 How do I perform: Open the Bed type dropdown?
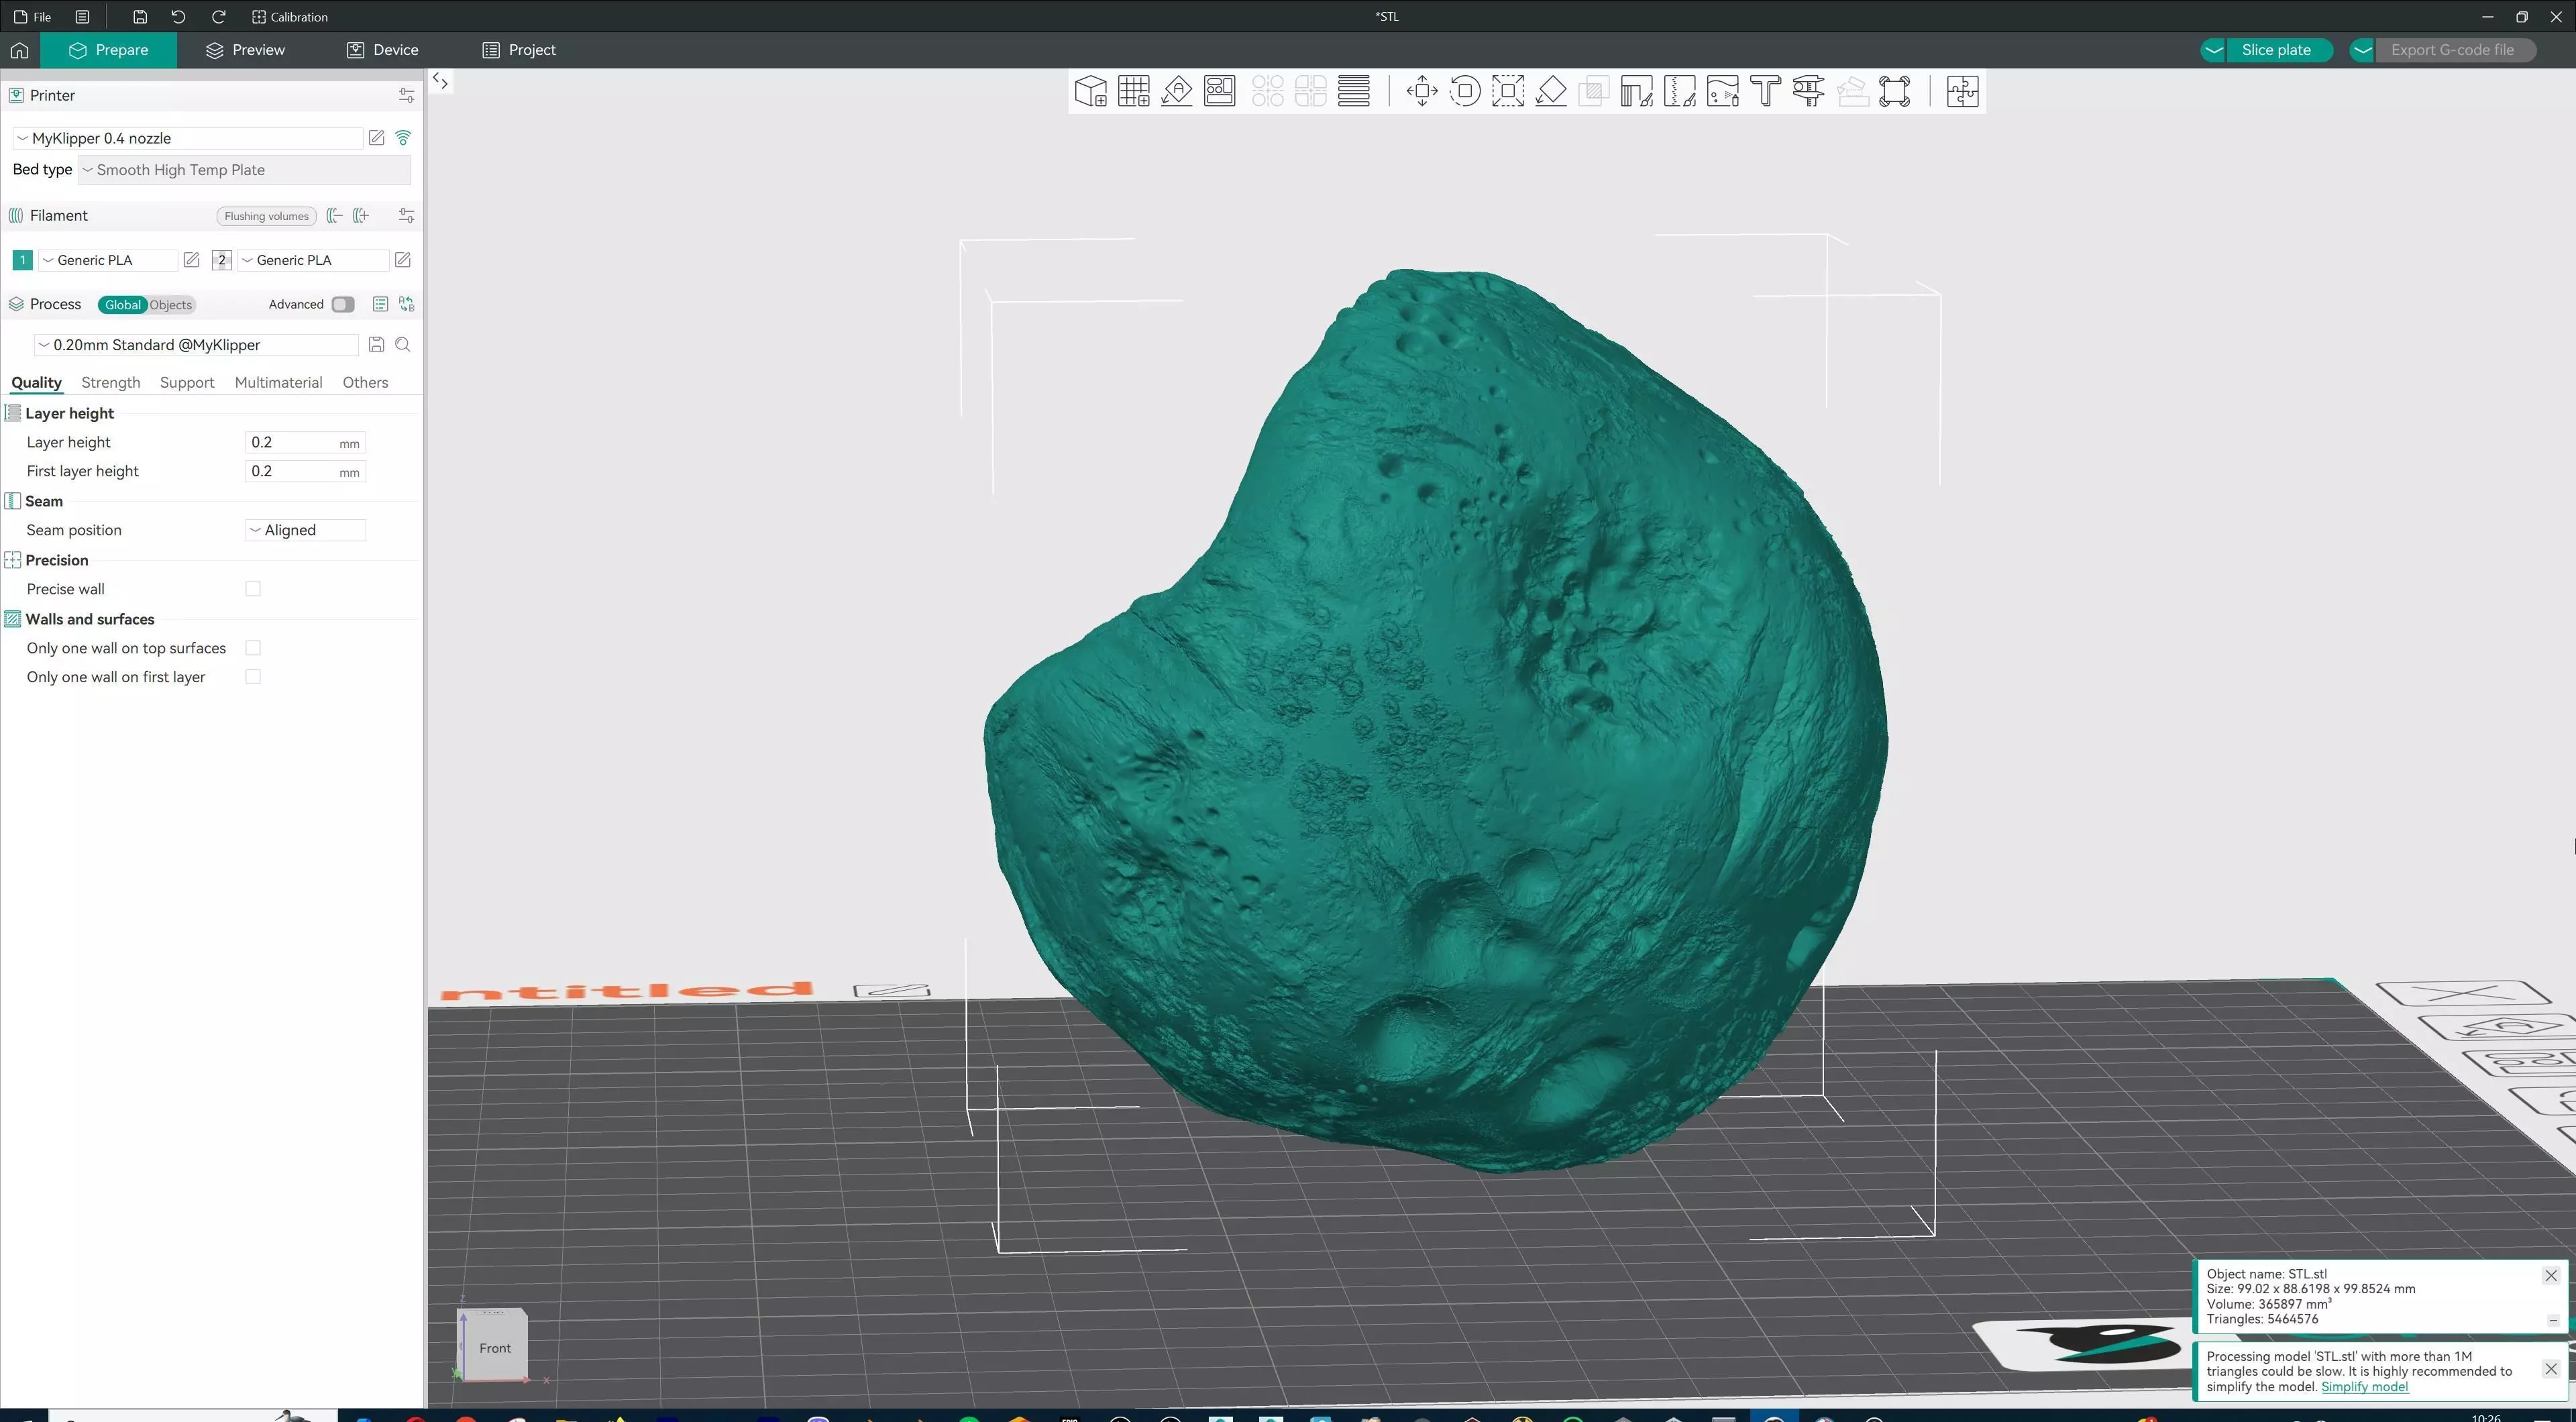click(245, 170)
